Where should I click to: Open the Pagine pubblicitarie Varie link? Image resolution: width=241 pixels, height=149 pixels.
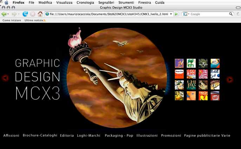pos(207,135)
